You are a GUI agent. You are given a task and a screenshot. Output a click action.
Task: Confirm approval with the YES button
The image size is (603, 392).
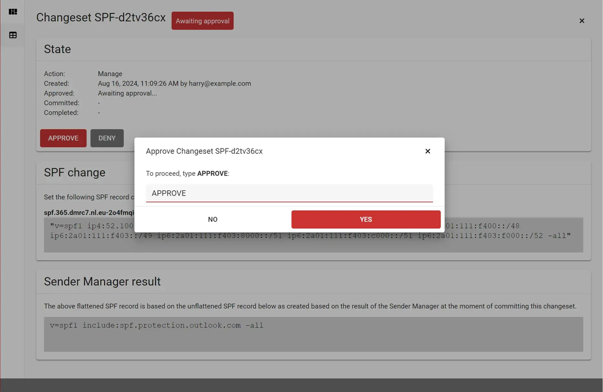(366, 219)
